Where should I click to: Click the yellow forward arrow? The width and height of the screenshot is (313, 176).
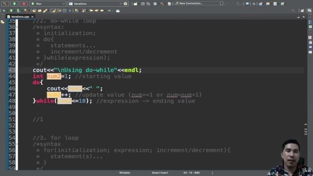pos(96,11)
